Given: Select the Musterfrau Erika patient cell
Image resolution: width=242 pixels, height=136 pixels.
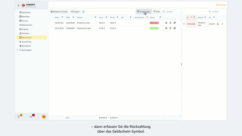Looking at the screenshot, I should click(x=83, y=23).
